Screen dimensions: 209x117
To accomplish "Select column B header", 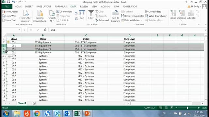I will pos(43,35).
